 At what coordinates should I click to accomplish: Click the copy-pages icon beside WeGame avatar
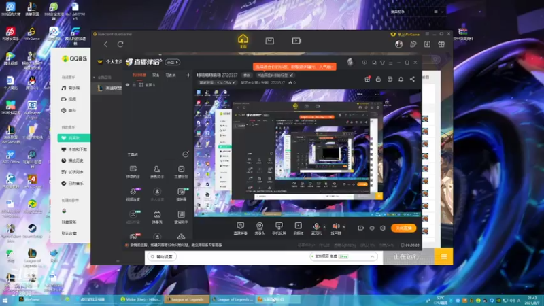(x=413, y=44)
